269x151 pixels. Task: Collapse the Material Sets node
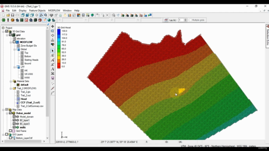click(x=11, y=81)
